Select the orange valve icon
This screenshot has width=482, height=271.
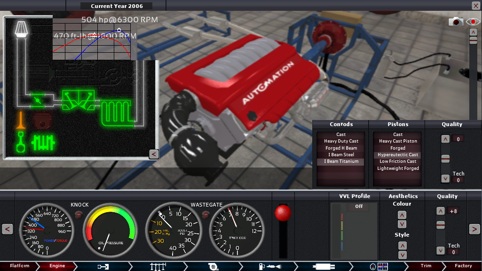21,120
